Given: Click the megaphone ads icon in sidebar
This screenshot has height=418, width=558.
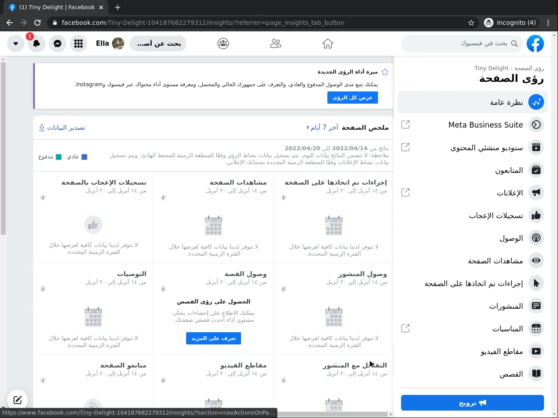Looking at the screenshot, I should [x=536, y=192].
